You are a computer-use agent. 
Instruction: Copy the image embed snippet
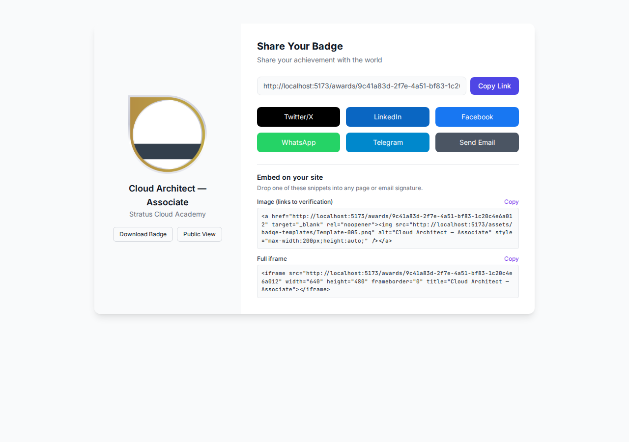(511, 202)
